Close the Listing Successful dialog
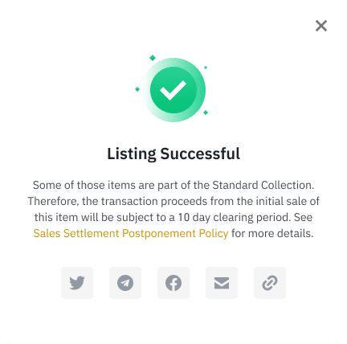This screenshot has height=344, width=347. point(321,26)
